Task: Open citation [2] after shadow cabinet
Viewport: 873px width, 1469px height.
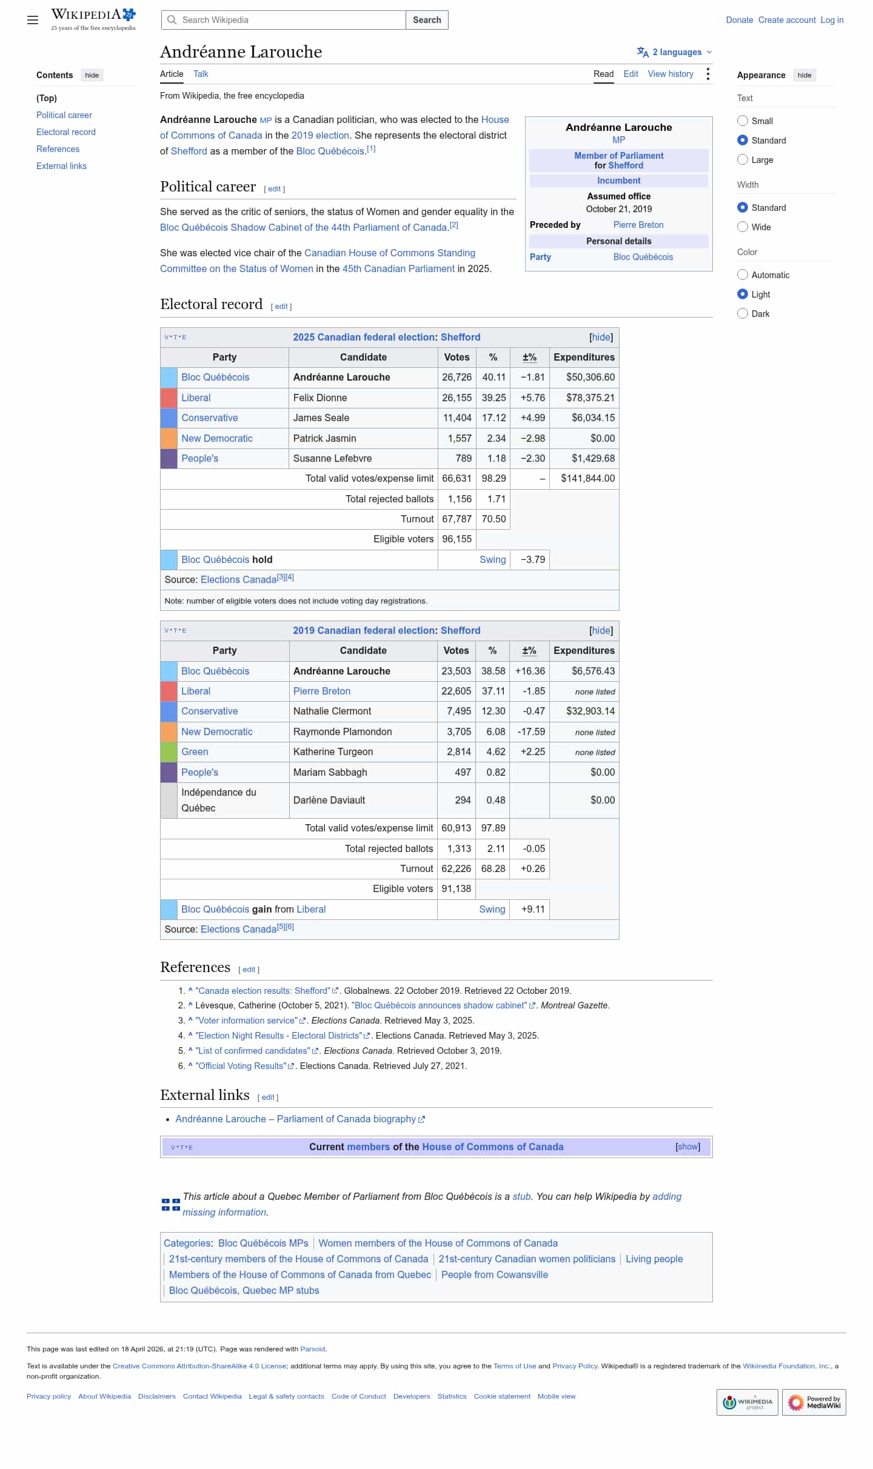Action: [x=454, y=225]
